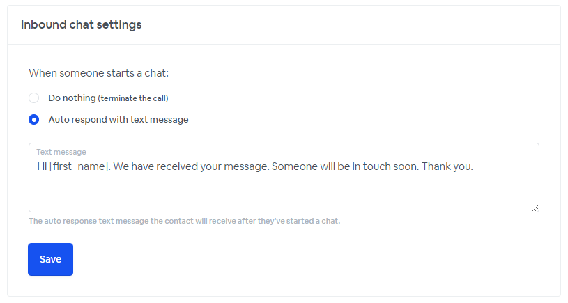Click the "When someone starts a chat:" text
This screenshot has height=303, width=568.
point(98,72)
